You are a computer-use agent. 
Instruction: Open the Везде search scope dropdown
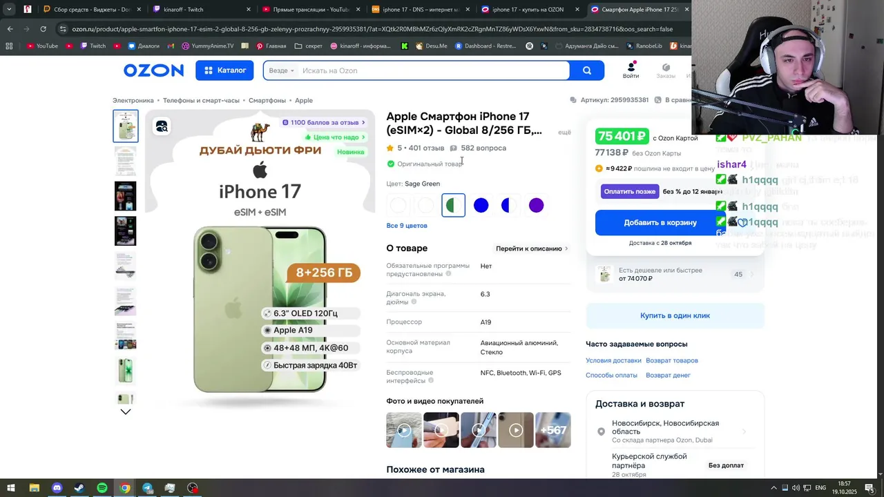(x=281, y=70)
